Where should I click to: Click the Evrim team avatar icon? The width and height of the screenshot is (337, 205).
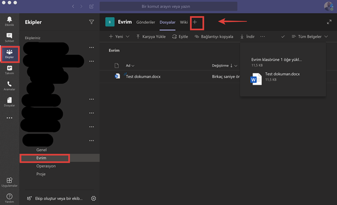point(110,22)
